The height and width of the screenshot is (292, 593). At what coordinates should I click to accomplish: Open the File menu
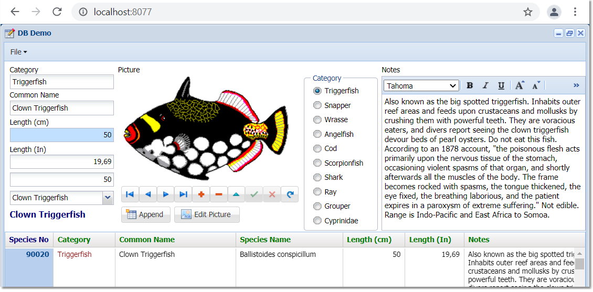click(18, 52)
